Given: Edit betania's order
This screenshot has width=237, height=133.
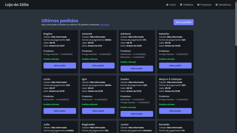Looking at the screenshot, I should coord(175,66).
